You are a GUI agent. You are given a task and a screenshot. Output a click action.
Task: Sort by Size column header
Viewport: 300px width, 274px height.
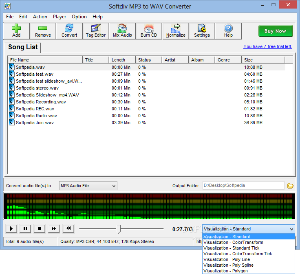263,60
